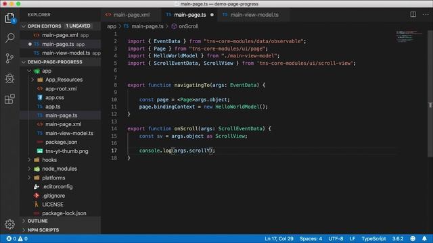Open main-page.xml from Open Editors list
Screen dimensions: 433x243
[x=60, y=35]
